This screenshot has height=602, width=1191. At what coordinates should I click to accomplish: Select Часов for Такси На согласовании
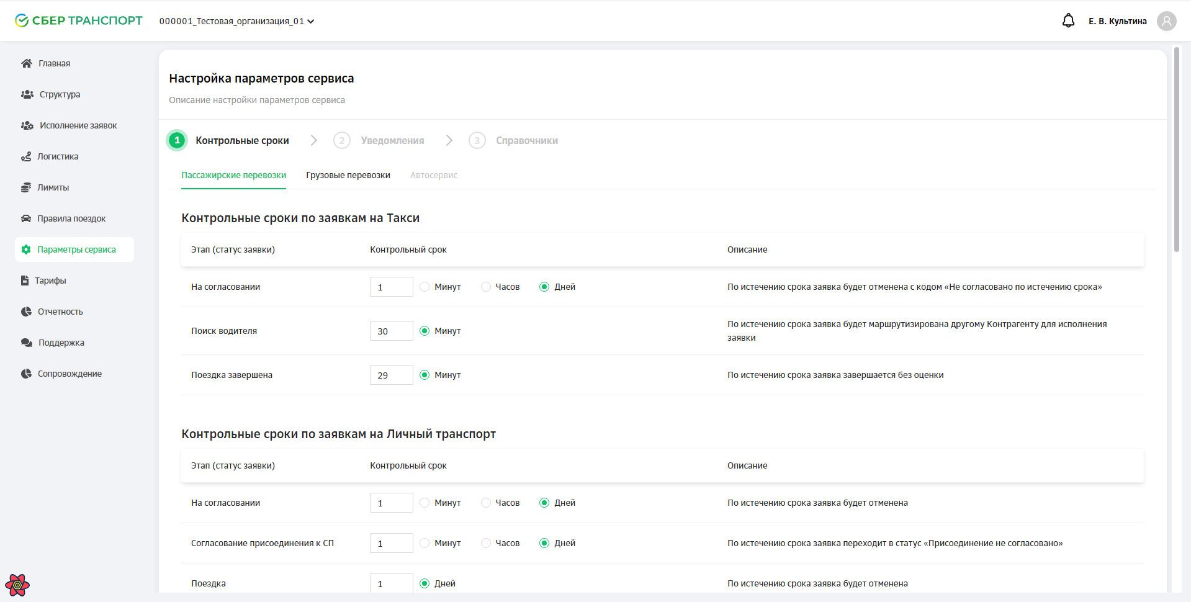[x=486, y=287]
